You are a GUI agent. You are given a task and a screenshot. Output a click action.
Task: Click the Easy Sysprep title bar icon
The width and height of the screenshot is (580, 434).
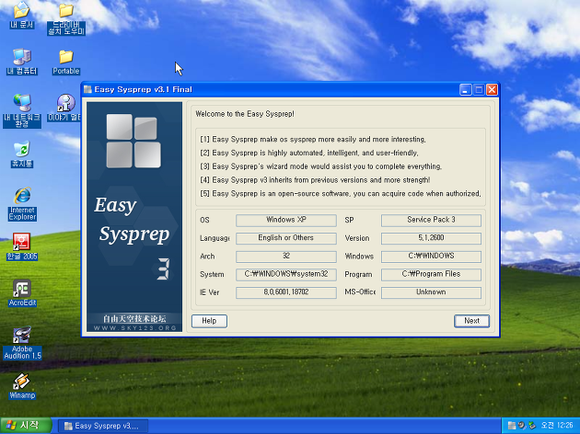tap(87, 89)
